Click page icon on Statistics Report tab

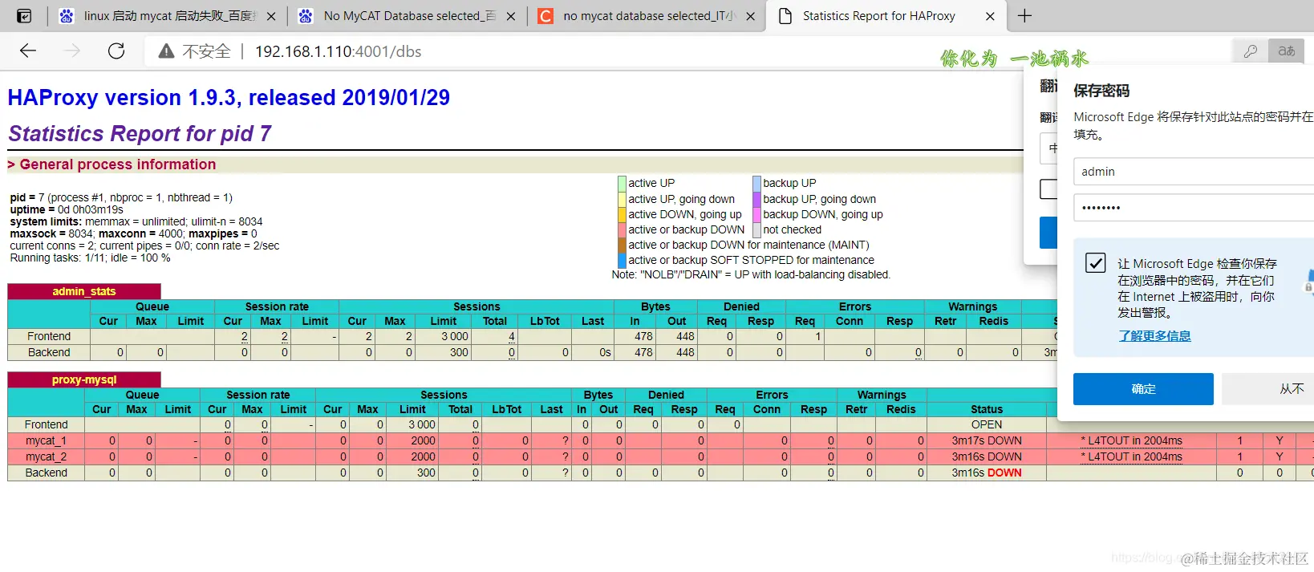785,16
